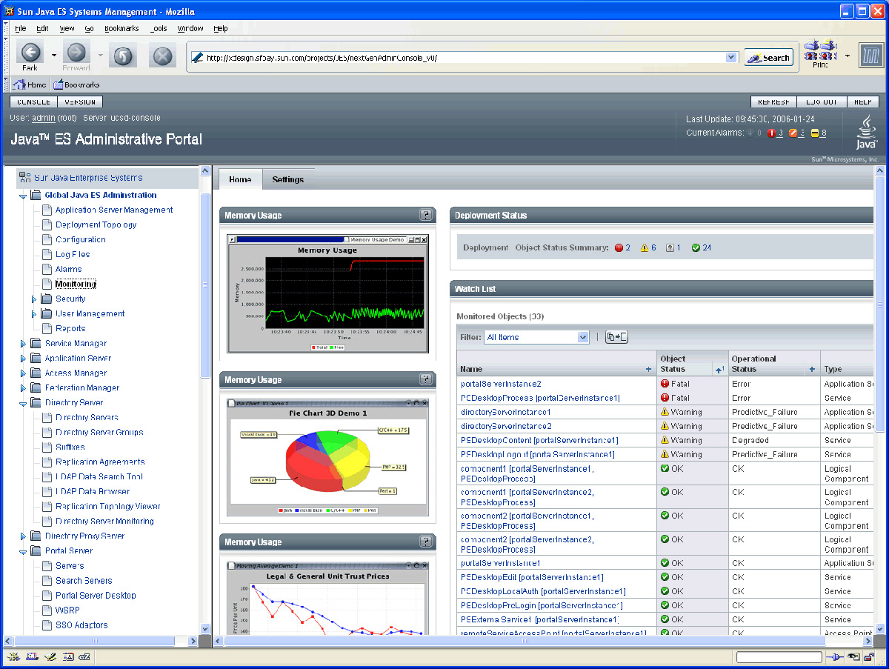Select Deployment Topology in the navigation tree
Screen dimensions: 889x669
pyautogui.click(x=96, y=224)
